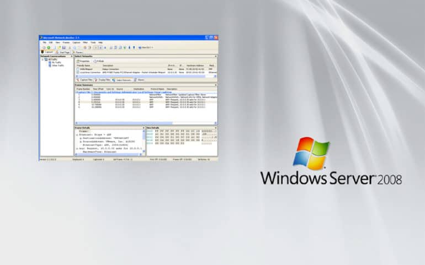Select frame 6 ARP request row
The width and height of the screenshot is (425, 265).
146,107
